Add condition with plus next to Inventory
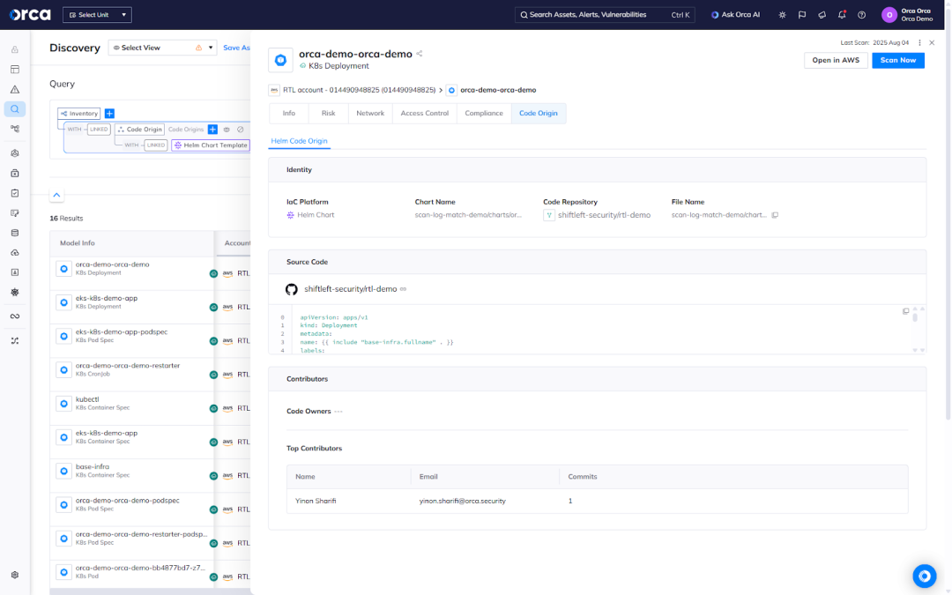952x595 pixels. pyautogui.click(x=109, y=114)
